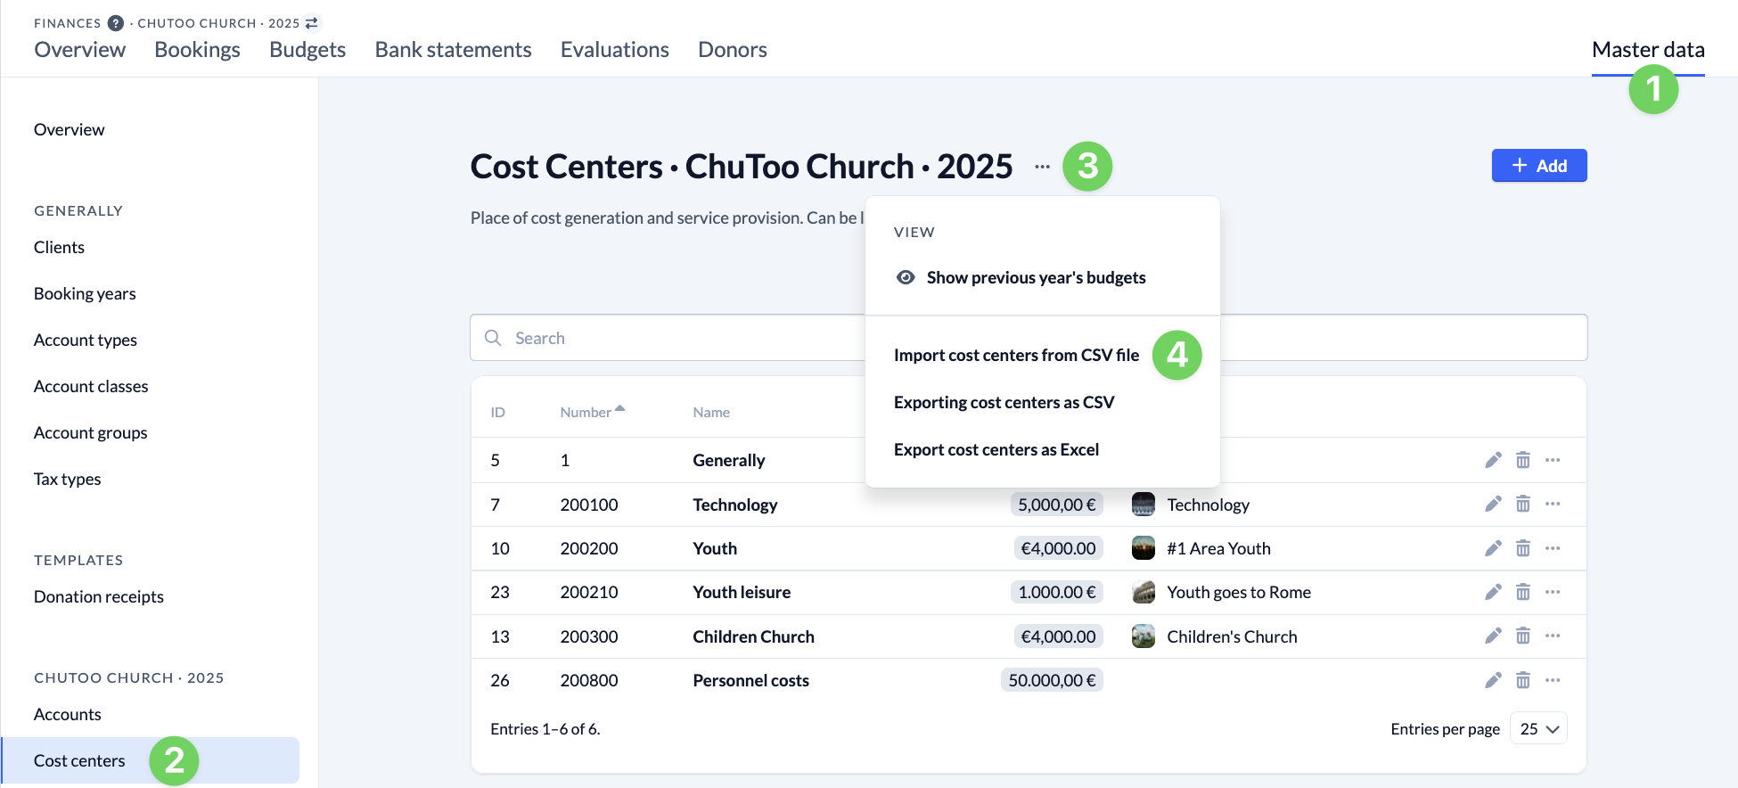Screen dimensions: 1738x788
Task: Toggle Show previous year's budgets view
Action: tap(1021, 277)
